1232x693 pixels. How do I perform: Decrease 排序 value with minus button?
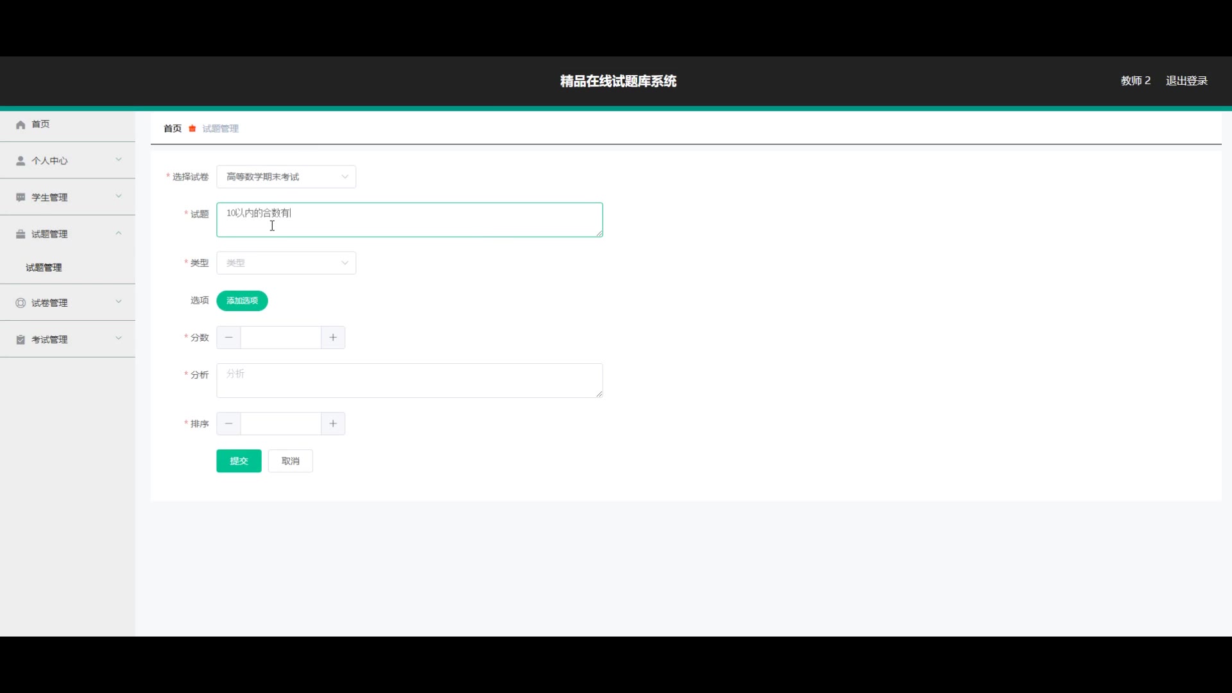[229, 424]
